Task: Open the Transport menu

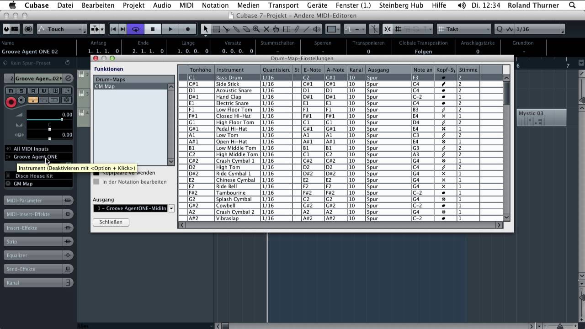Action: [283, 5]
